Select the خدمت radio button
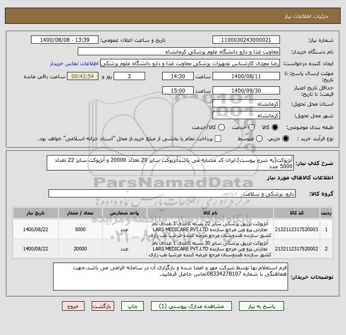The width and height of the screenshot is (346, 335). click(x=252, y=127)
